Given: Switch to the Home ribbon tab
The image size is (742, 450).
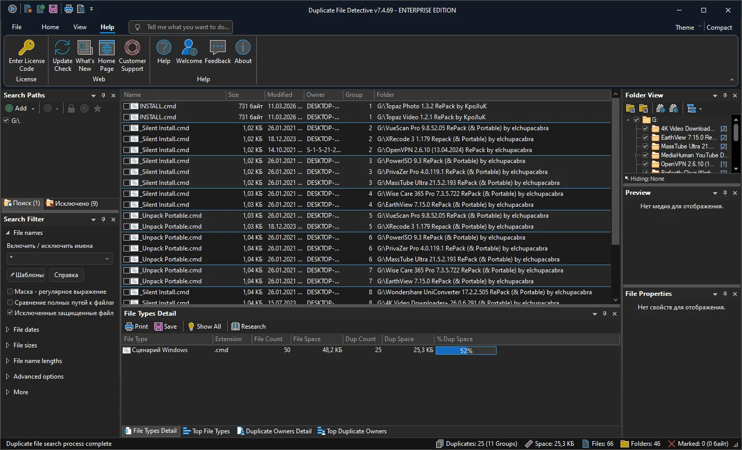Looking at the screenshot, I should coord(50,27).
